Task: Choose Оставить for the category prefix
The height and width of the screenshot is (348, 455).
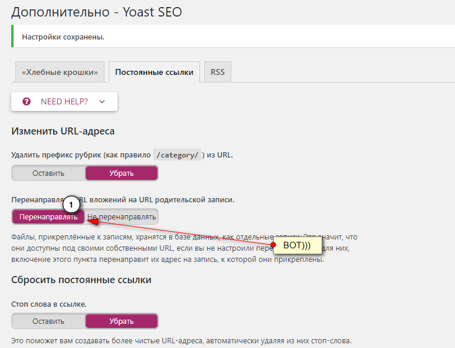Action: [48, 173]
